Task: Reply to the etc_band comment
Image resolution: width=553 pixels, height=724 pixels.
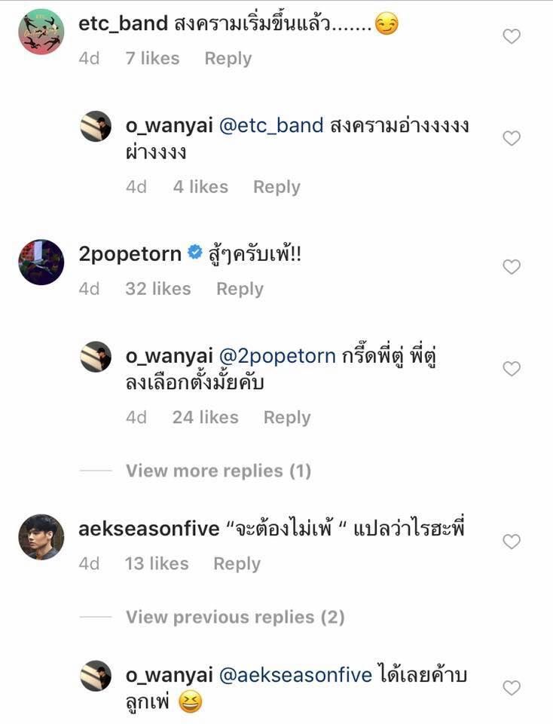Action: [228, 58]
